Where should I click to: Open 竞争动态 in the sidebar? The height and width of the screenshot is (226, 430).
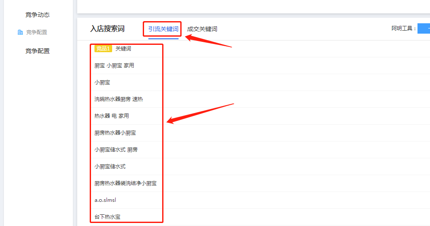(38, 15)
